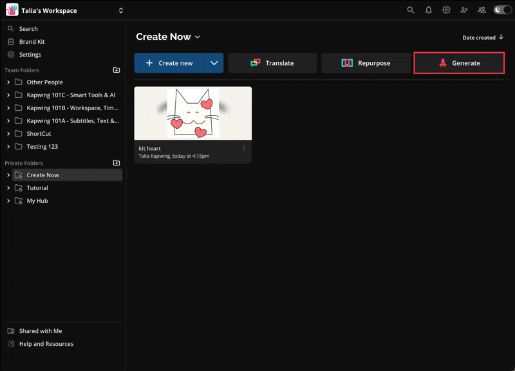Click the Create new button

point(174,62)
